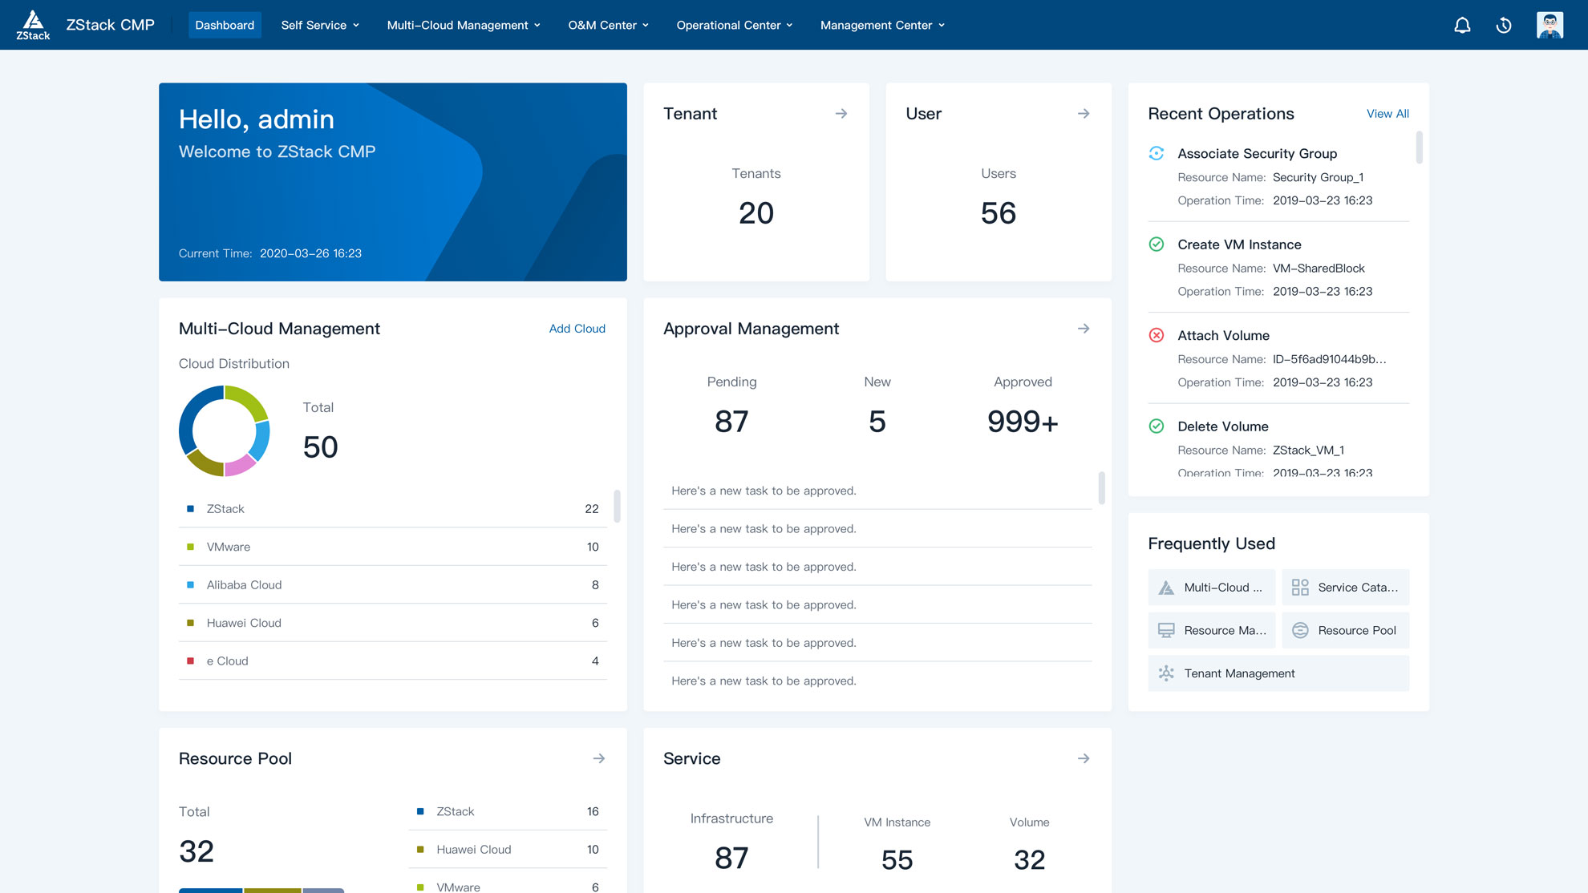Click the Huawei Cloud olive swatch

pyautogui.click(x=190, y=623)
